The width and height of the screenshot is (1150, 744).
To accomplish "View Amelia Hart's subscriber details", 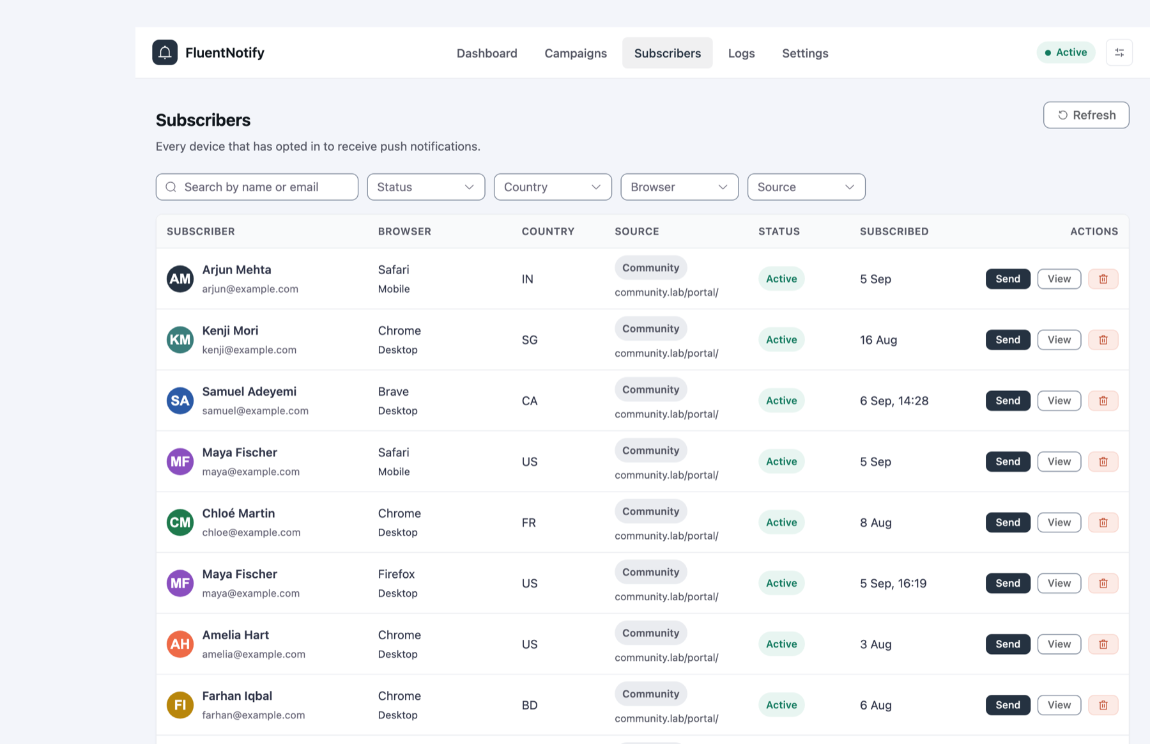I will coord(1059,644).
